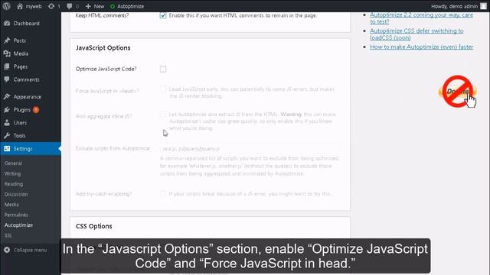Open General settings submenu
This screenshot has height=275, width=490.
13,163
